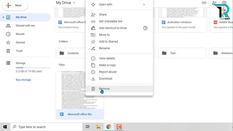233x131 pixels.
Task: Click the help question mark icon
Action: [145, 28]
